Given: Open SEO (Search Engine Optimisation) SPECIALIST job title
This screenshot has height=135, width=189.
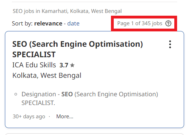Looking at the screenshot, I should (x=77, y=49).
